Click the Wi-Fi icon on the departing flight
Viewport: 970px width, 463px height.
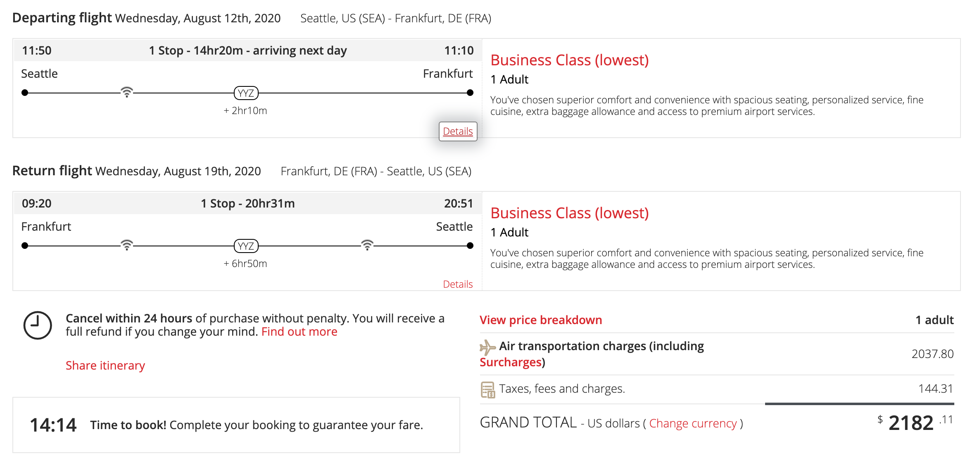click(127, 92)
